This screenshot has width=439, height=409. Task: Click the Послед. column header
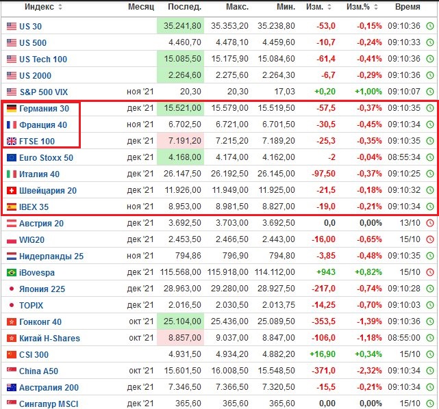tap(185, 7)
